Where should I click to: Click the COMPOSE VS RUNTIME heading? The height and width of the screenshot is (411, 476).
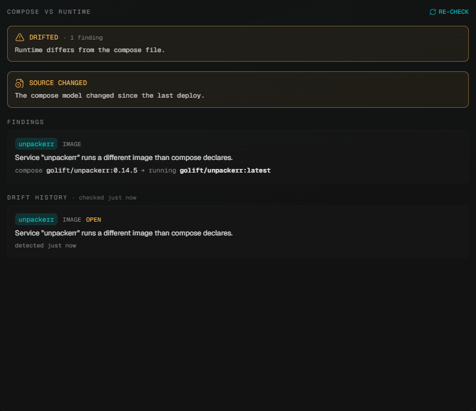pos(49,12)
